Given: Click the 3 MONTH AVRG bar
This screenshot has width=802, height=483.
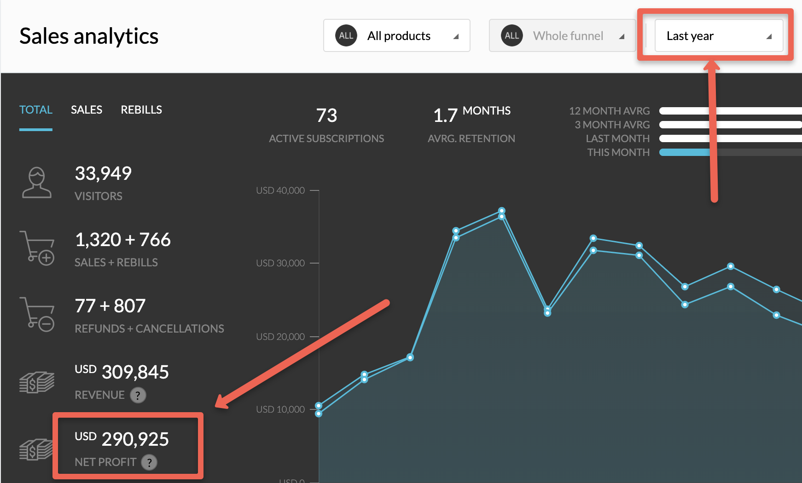Looking at the screenshot, I should pyautogui.click(x=731, y=125).
